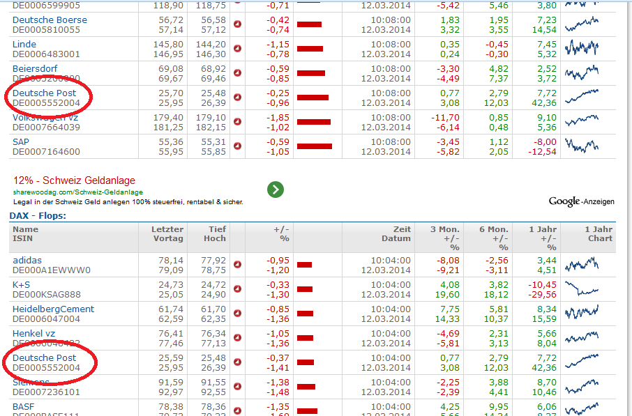Open Deutsche Post link in the table above the ad

point(45,93)
